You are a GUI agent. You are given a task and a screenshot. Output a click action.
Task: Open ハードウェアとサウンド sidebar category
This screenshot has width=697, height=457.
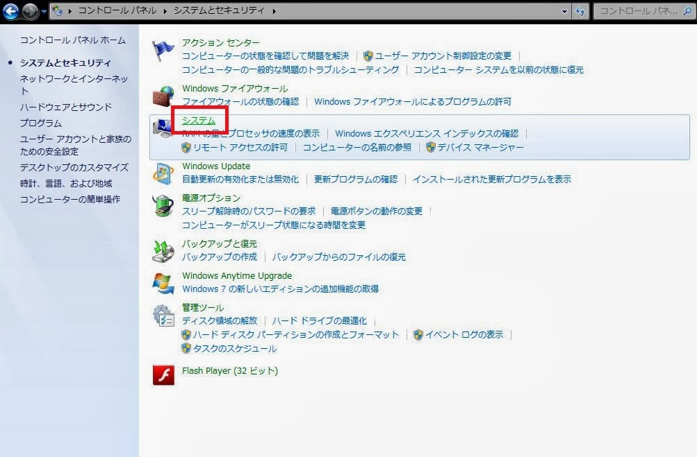[x=66, y=107]
